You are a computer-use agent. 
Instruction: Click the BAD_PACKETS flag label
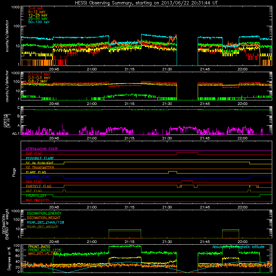38,200
